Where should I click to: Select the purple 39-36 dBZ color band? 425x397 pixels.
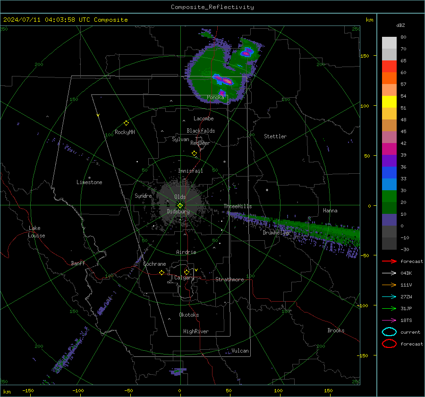coord(389,161)
